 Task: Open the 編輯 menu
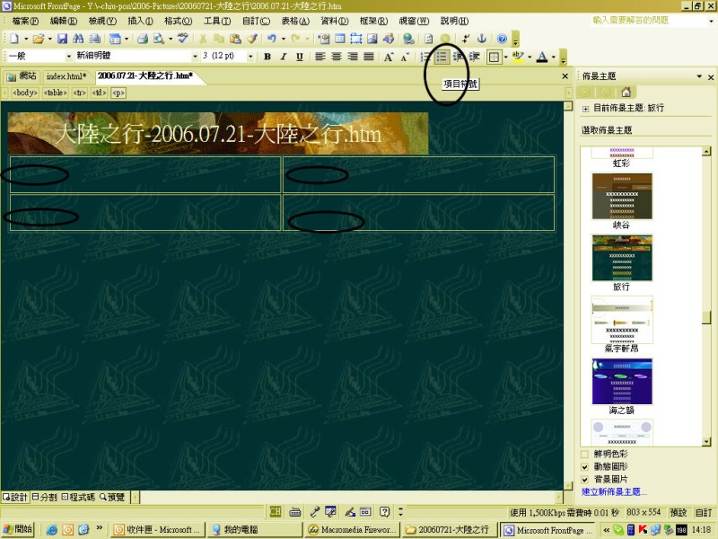tap(63, 21)
